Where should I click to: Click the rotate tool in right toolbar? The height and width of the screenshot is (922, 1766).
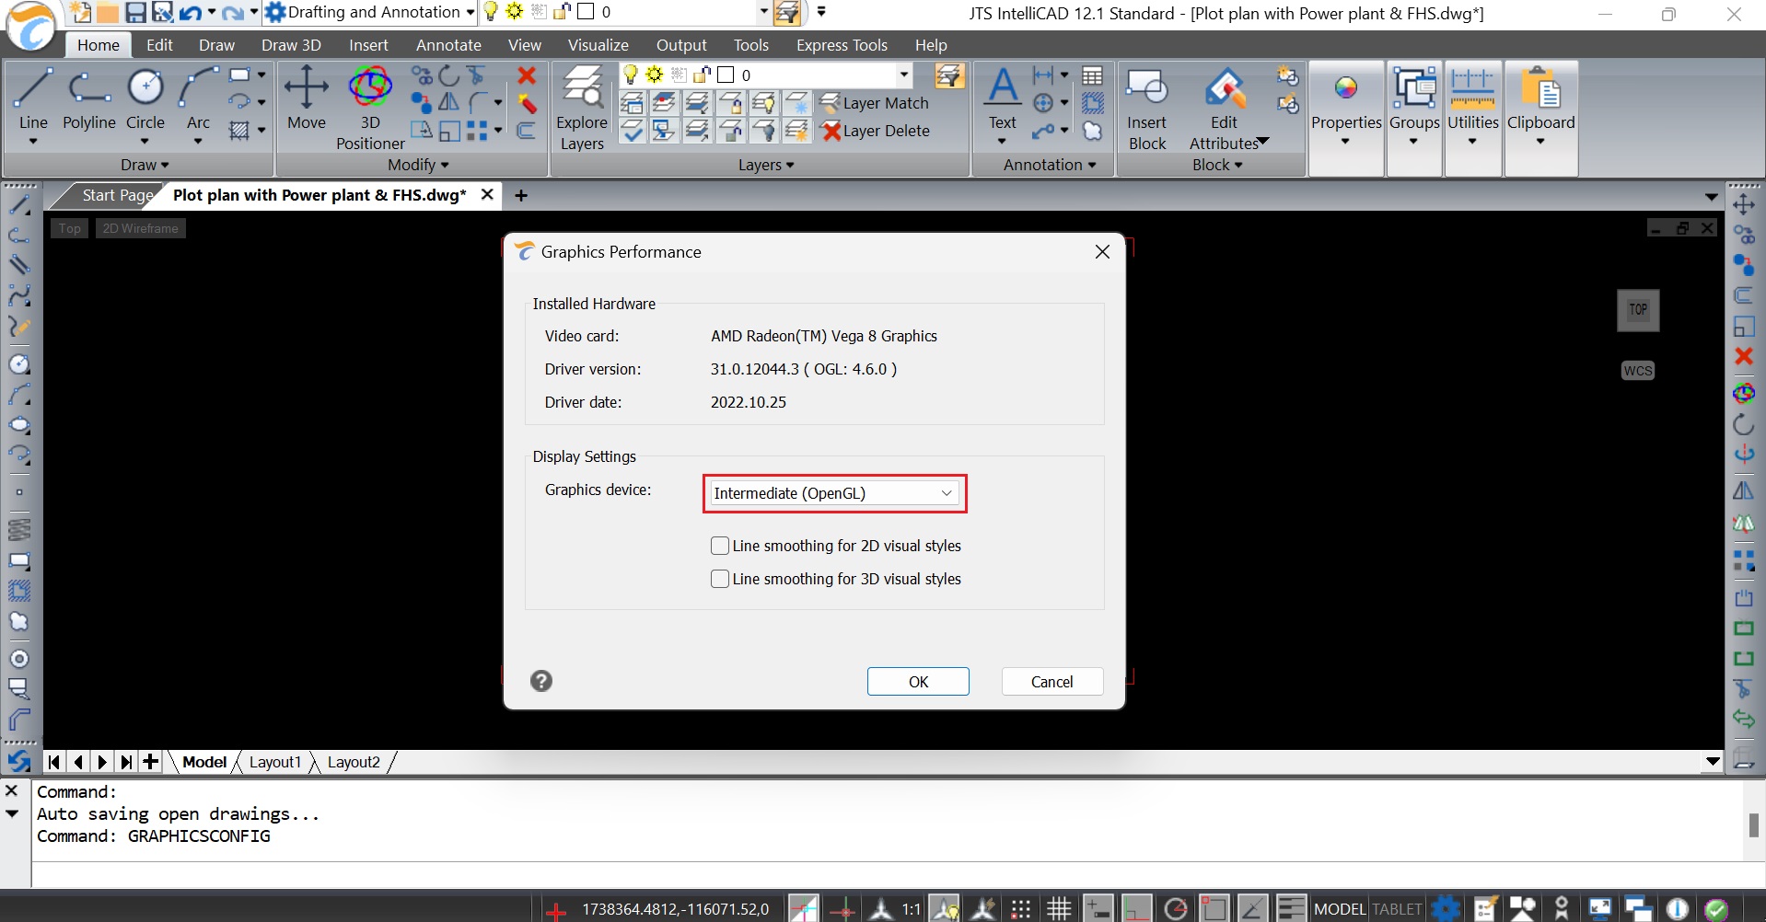(1744, 424)
